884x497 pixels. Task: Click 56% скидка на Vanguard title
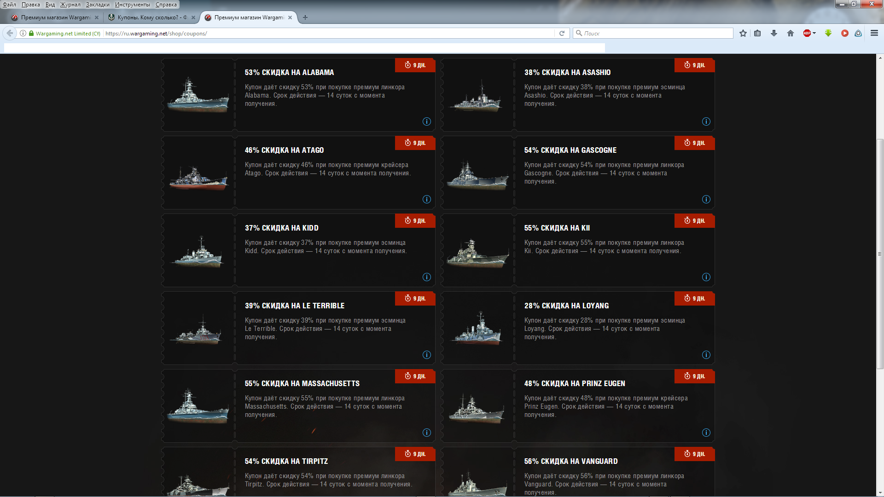tap(570, 461)
